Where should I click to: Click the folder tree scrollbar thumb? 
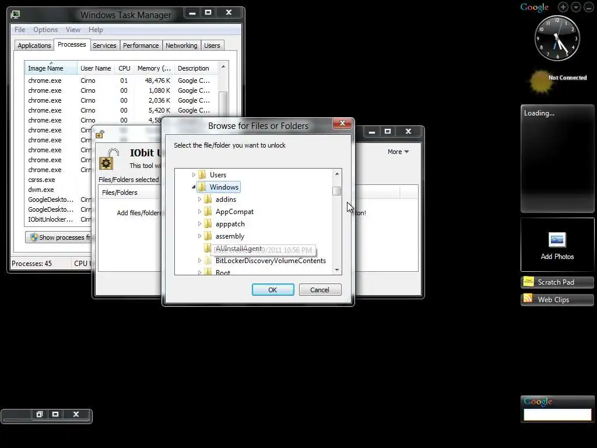point(336,191)
